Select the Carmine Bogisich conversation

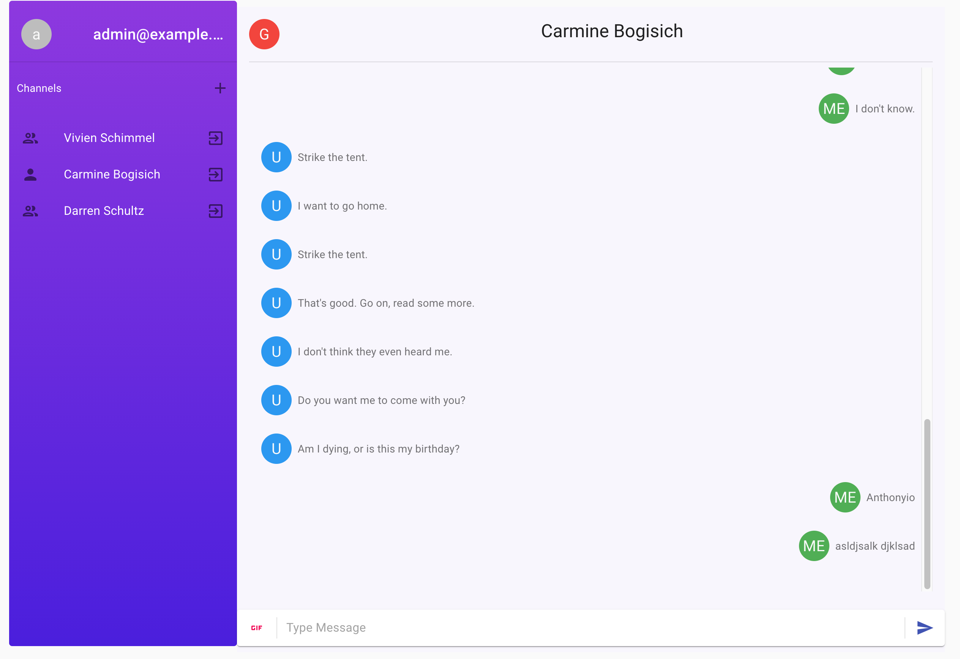click(x=112, y=174)
